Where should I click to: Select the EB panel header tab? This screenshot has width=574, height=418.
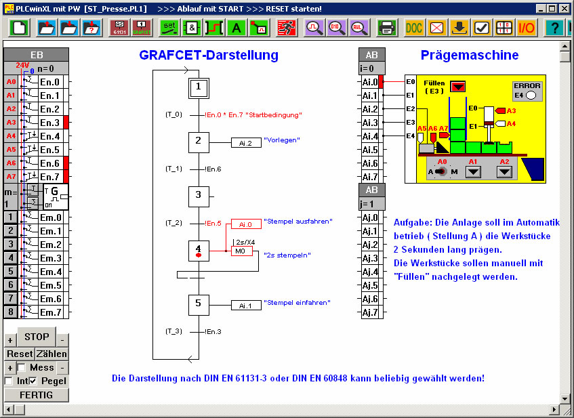37,55
